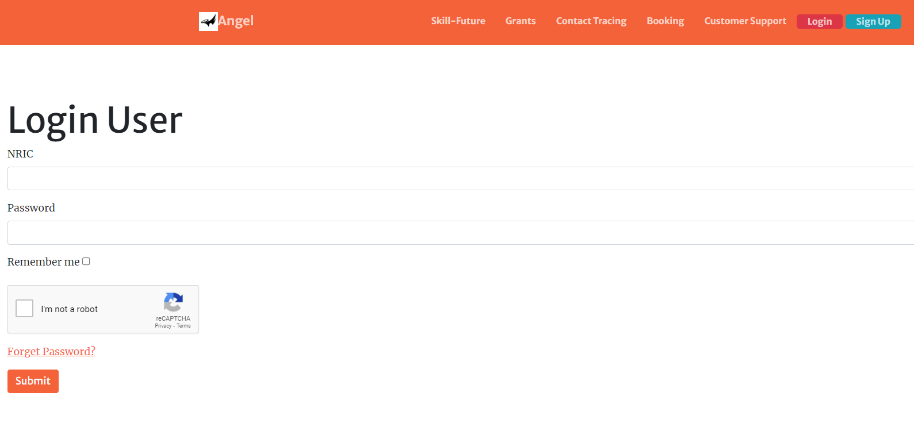Click the Remember me label text

click(43, 262)
